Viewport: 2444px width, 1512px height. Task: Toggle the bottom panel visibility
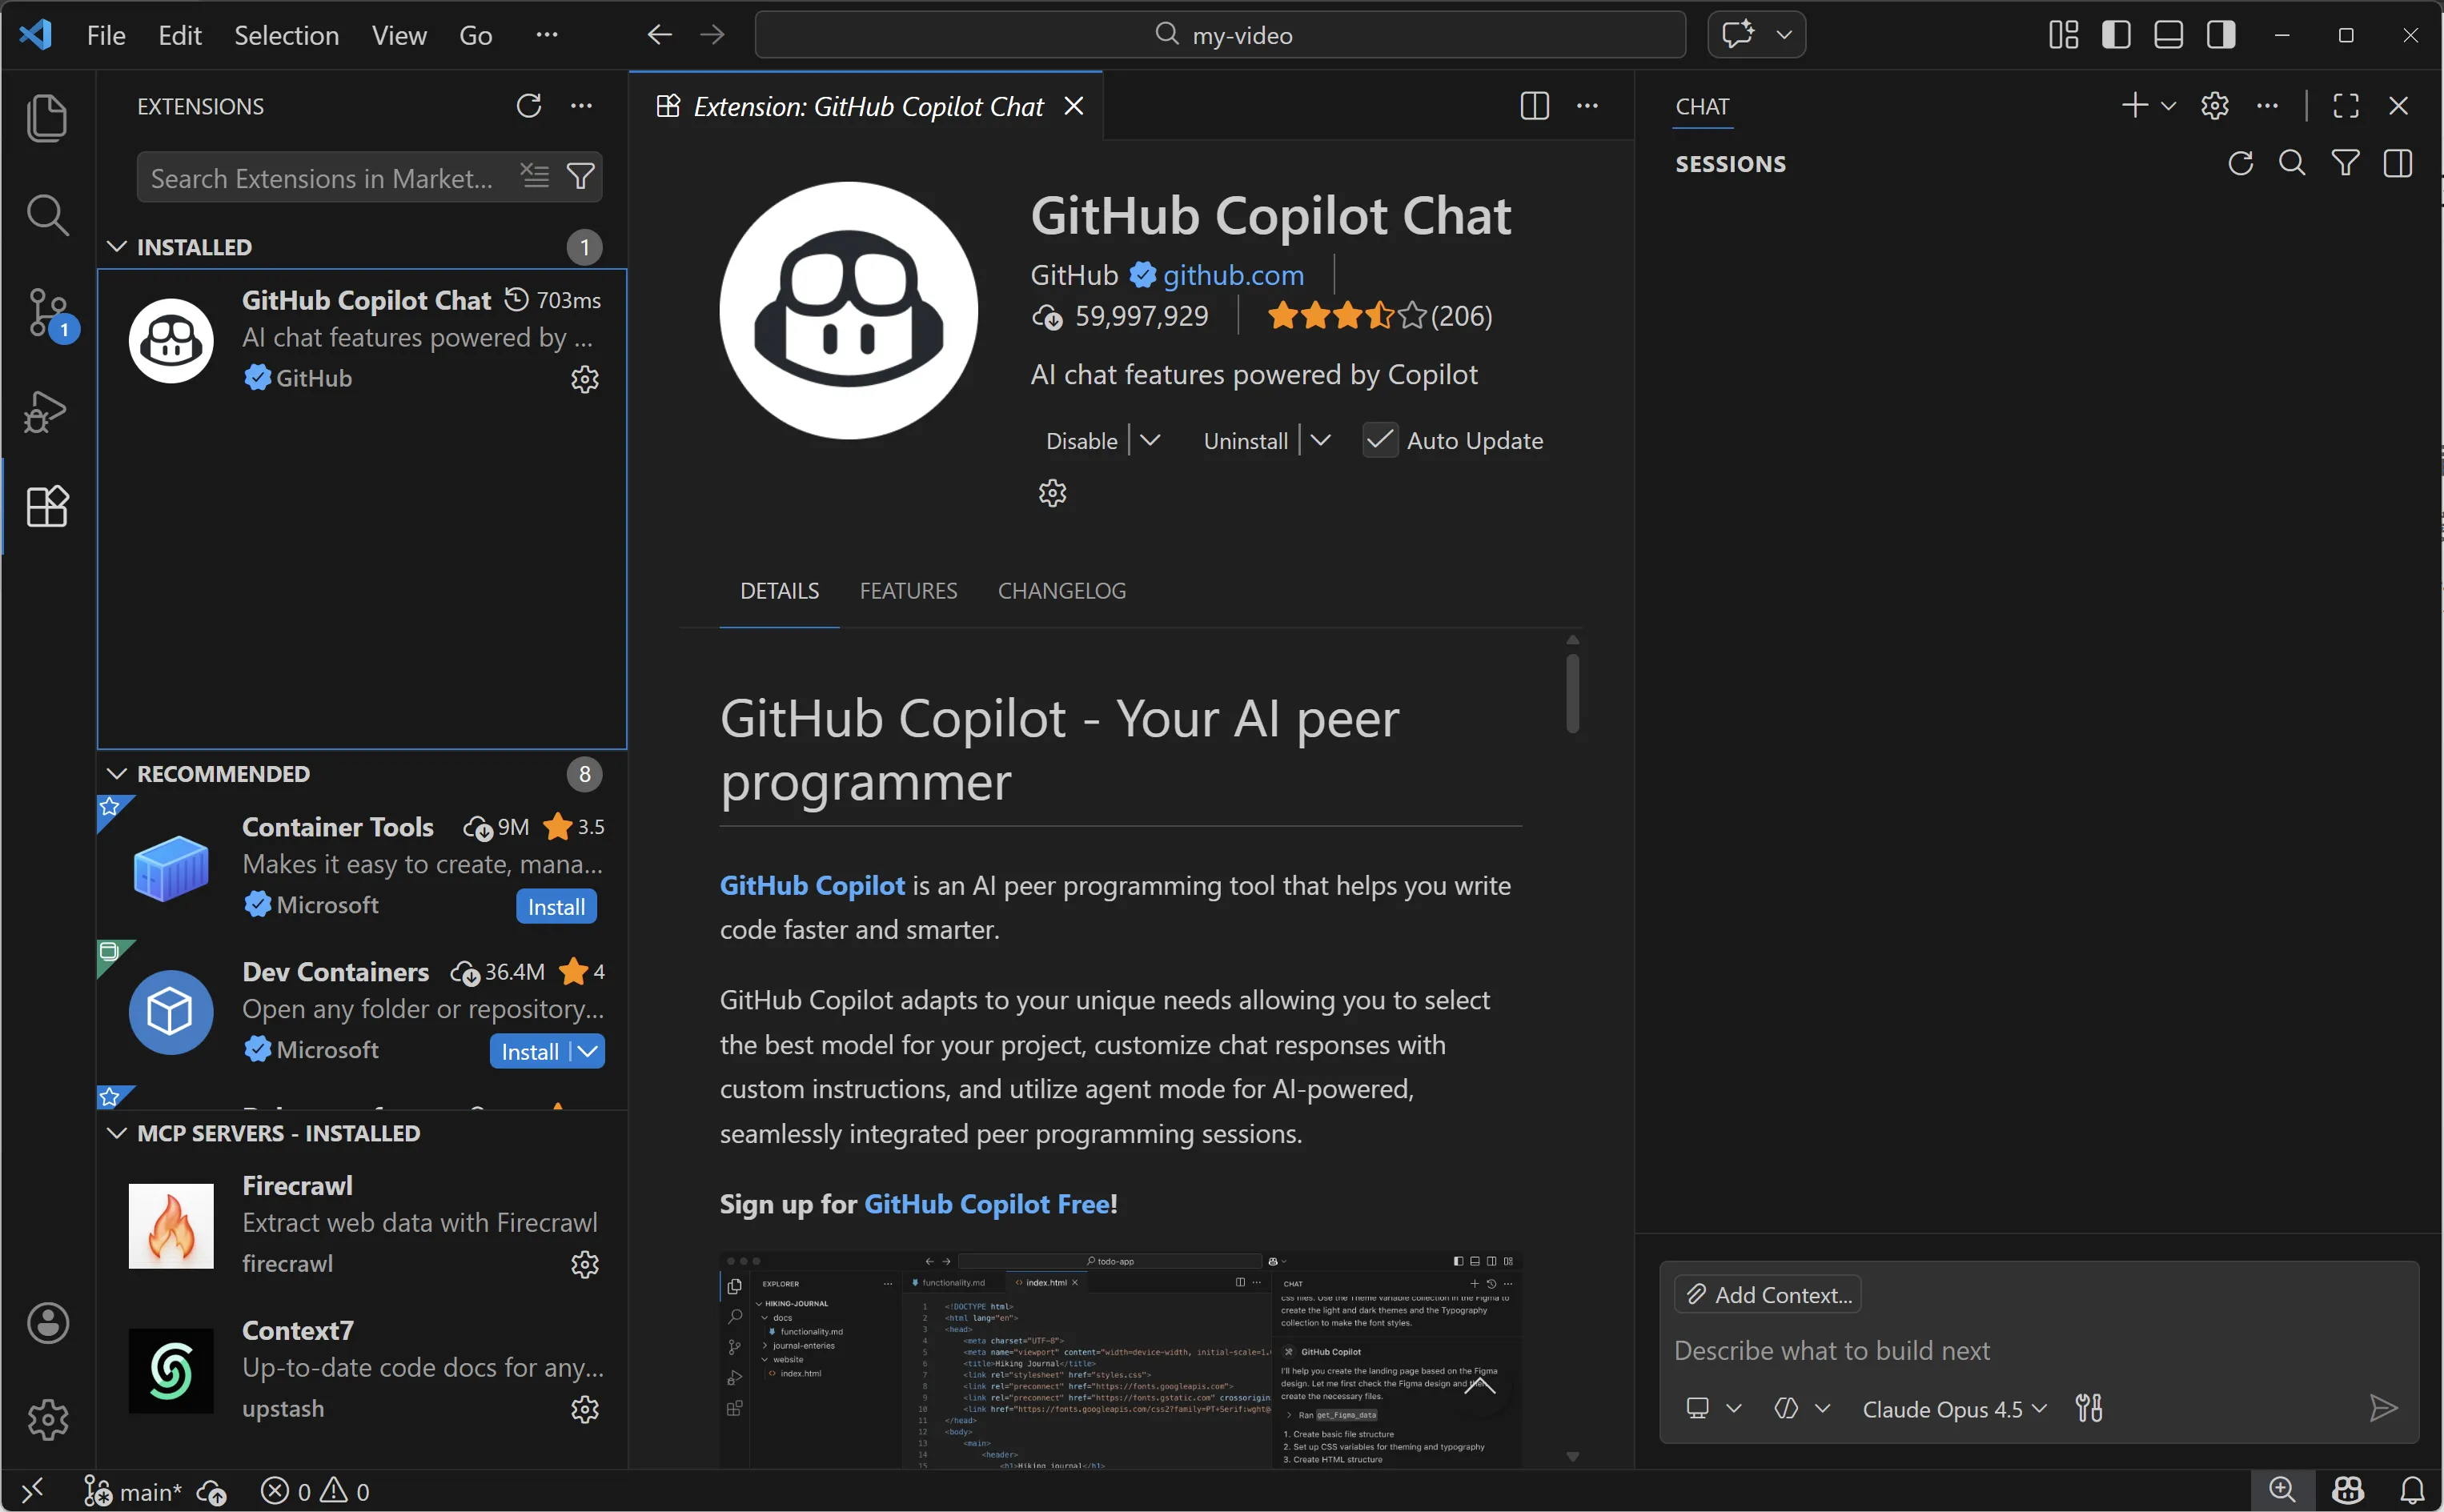point(2168,35)
